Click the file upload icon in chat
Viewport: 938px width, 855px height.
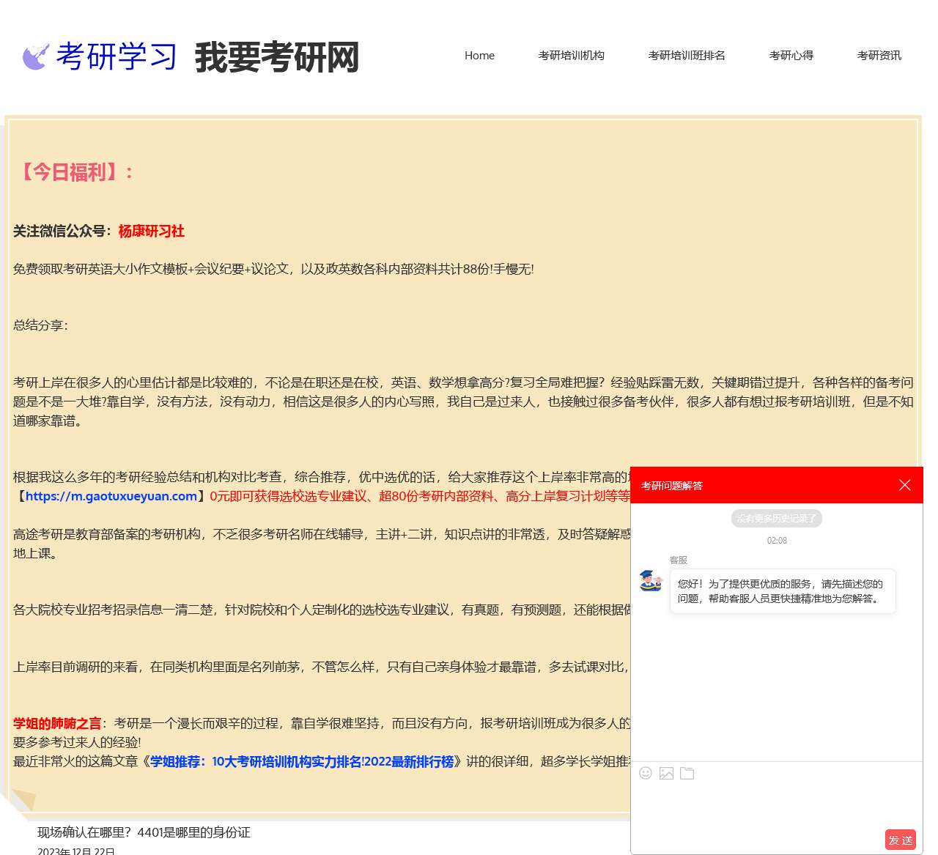coord(687,773)
